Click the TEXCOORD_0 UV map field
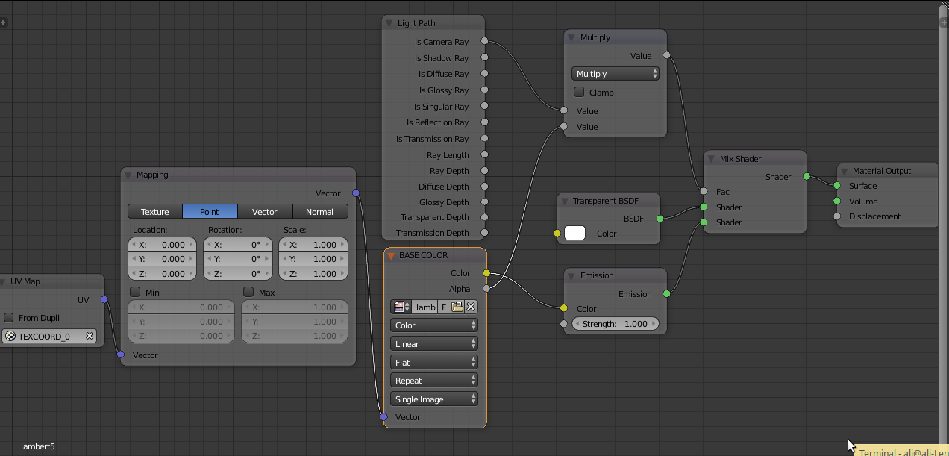The image size is (949, 456). (49, 336)
